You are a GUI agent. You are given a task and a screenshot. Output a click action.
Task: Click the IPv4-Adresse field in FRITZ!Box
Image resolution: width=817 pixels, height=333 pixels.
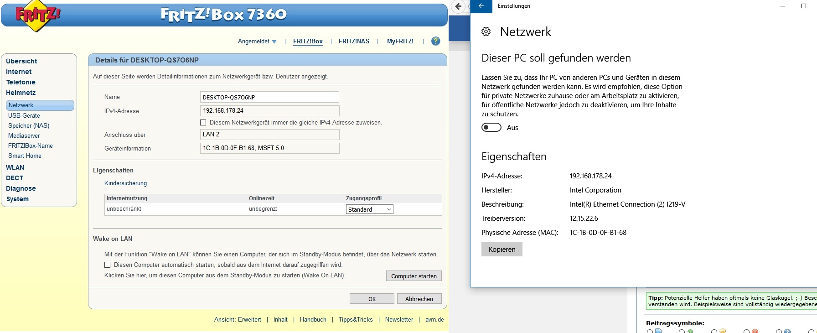pyautogui.click(x=269, y=111)
